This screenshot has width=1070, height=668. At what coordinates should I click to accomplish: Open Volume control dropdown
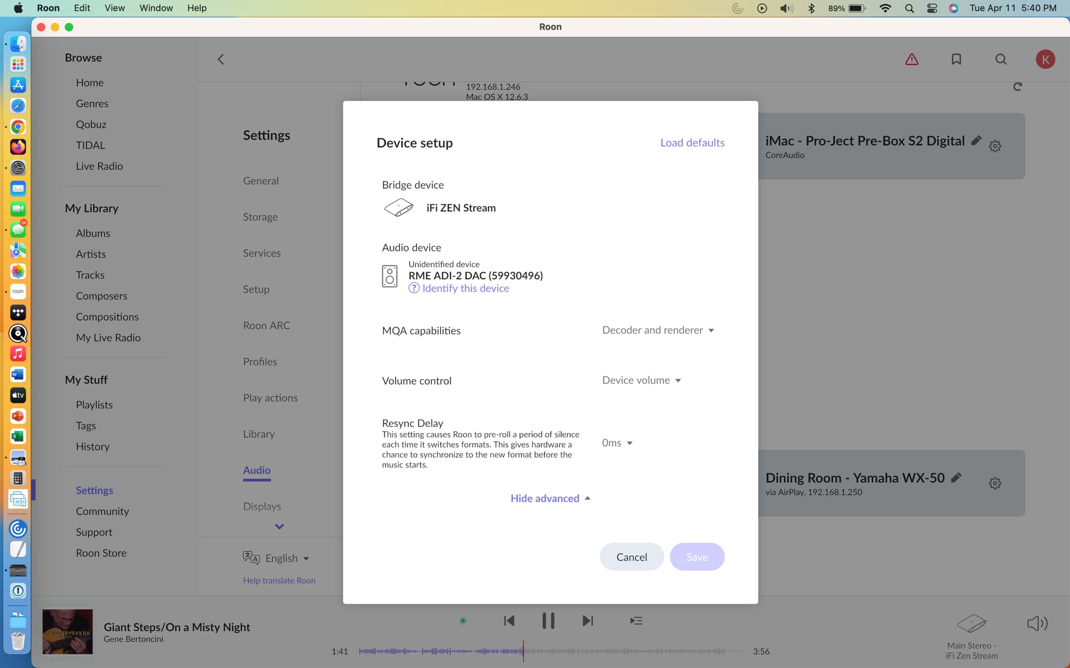(x=641, y=380)
